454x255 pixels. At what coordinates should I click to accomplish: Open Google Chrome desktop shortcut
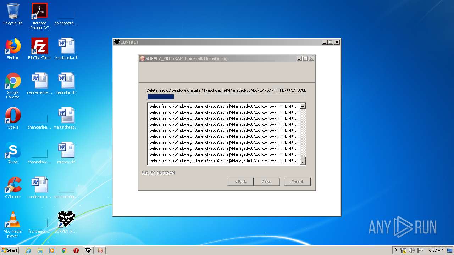click(13, 86)
